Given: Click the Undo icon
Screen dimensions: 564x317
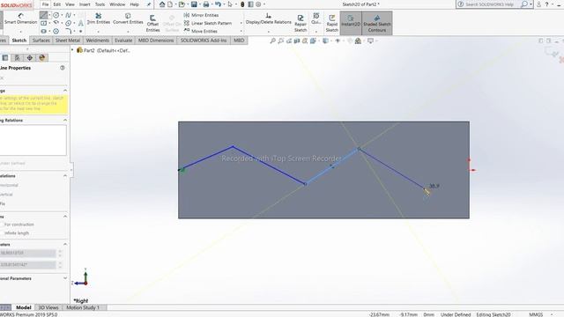Looking at the screenshot, I should [x=218, y=4].
